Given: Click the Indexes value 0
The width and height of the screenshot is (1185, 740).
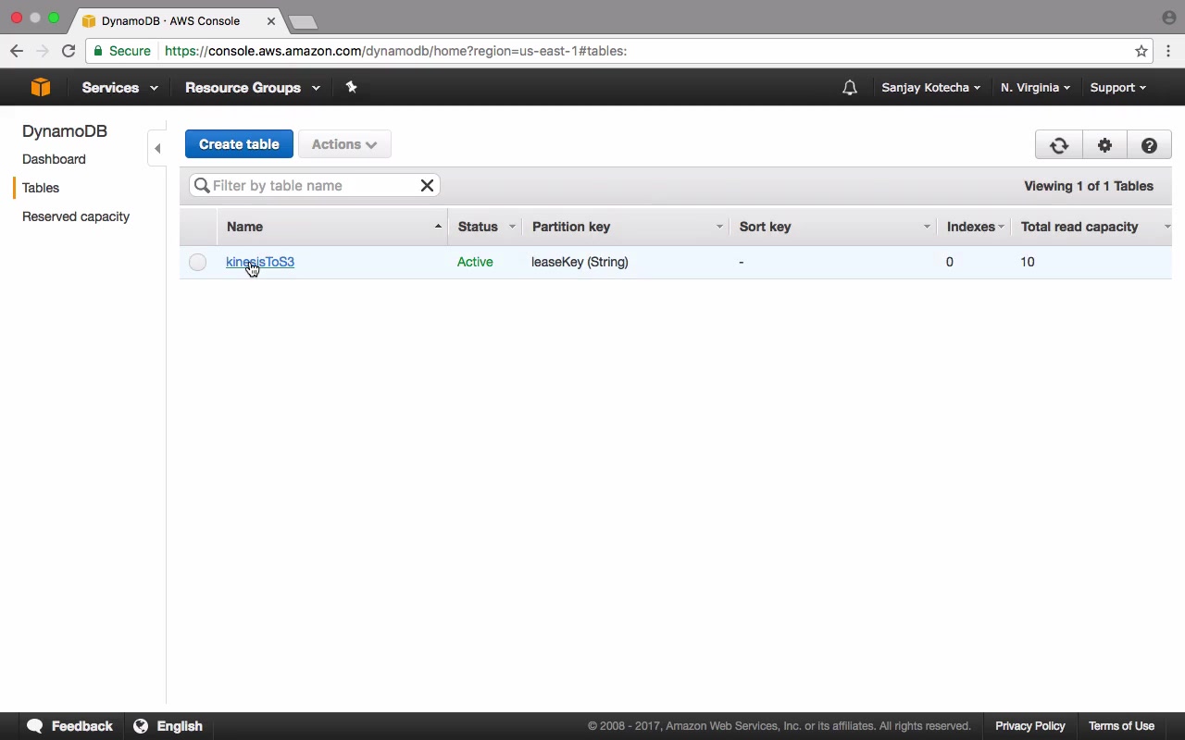Looking at the screenshot, I should point(949,262).
